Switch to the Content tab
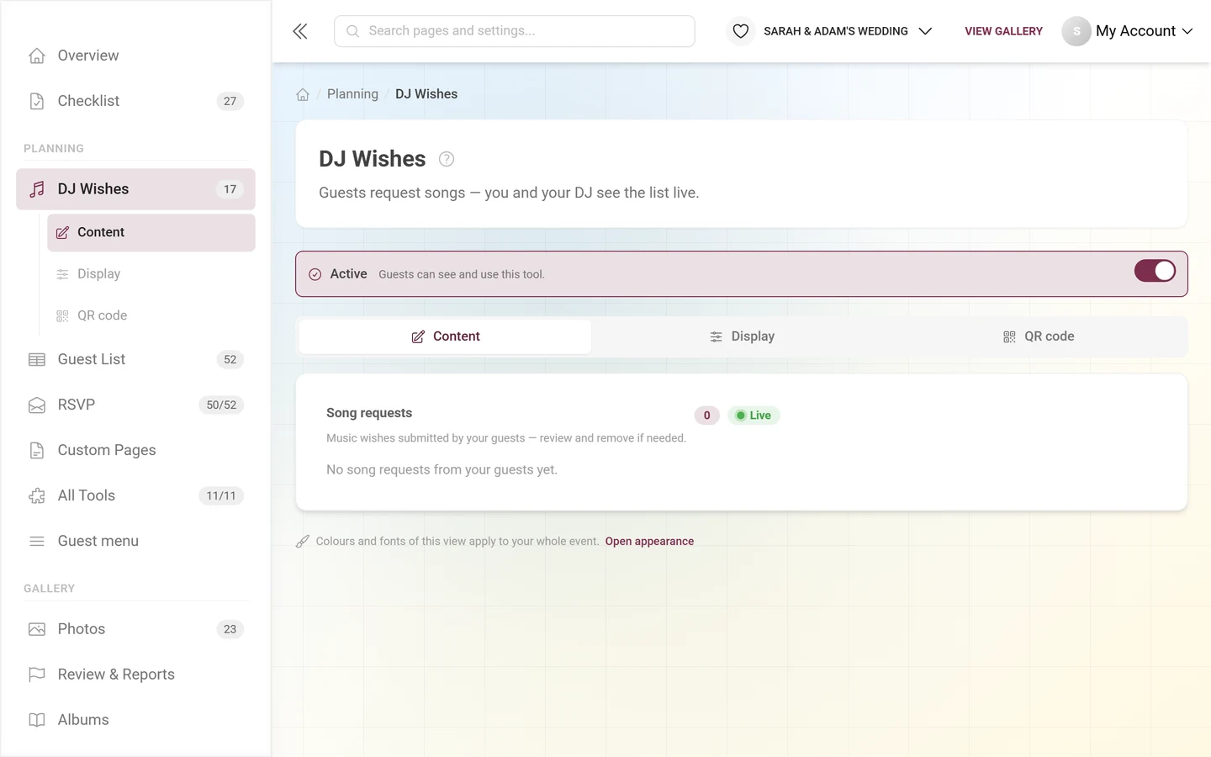The width and height of the screenshot is (1211, 757). [445, 336]
